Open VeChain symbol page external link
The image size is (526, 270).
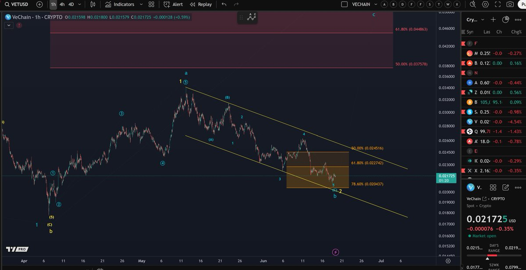[x=483, y=199]
